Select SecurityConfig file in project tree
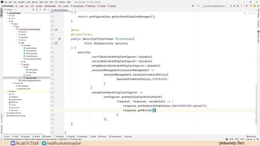This screenshot has width=260, height=146. pos(30,78)
